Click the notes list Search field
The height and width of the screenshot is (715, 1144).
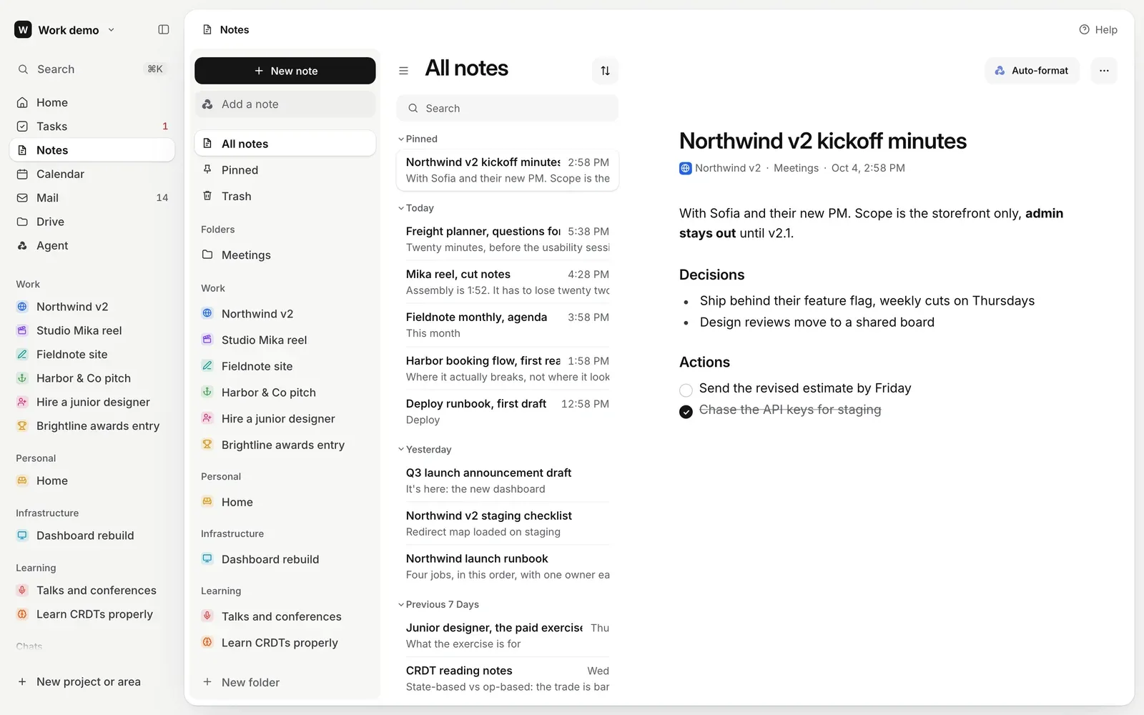click(x=507, y=108)
